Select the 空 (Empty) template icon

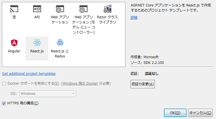pos(14,9)
